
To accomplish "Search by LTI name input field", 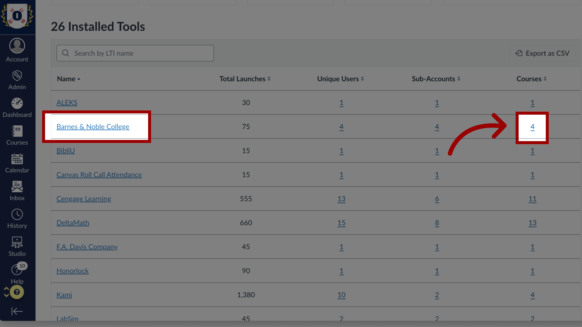I will (135, 53).
